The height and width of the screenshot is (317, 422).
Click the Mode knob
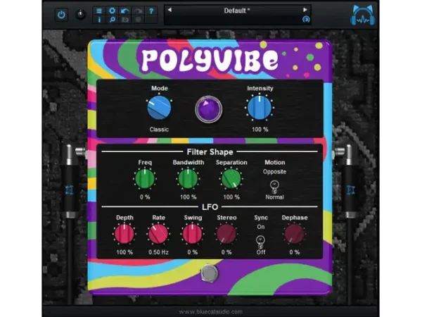click(x=159, y=108)
